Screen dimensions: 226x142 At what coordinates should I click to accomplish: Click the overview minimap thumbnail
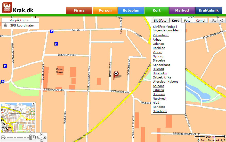coord(18,117)
